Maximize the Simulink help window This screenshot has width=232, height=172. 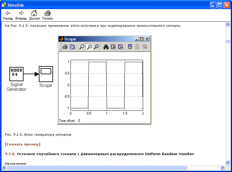pyautogui.click(x=220, y=5)
